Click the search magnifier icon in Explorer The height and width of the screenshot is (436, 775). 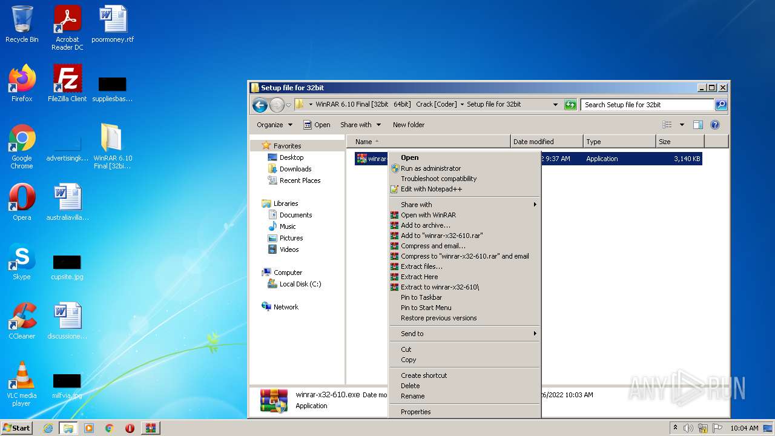point(721,104)
